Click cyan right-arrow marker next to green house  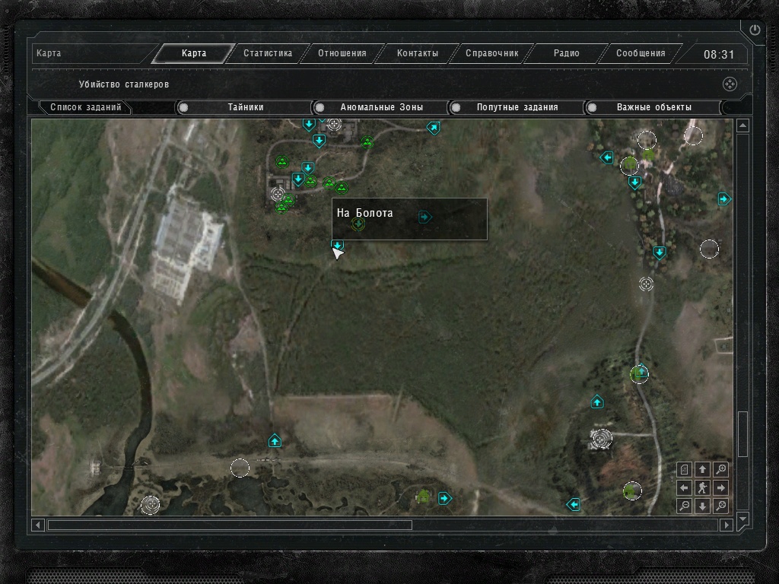(444, 498)
